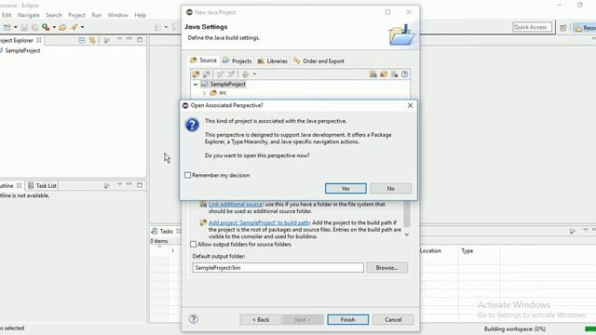The image size is (596, 335).
Task: Click No in Open Associated Perspective dialog
Action: [391, 188]
